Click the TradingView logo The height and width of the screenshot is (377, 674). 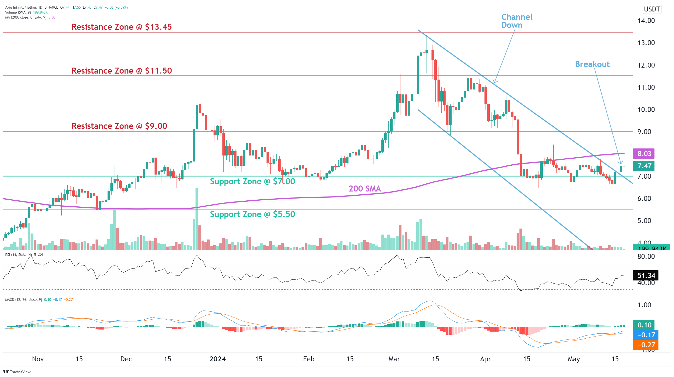[17, 372]
